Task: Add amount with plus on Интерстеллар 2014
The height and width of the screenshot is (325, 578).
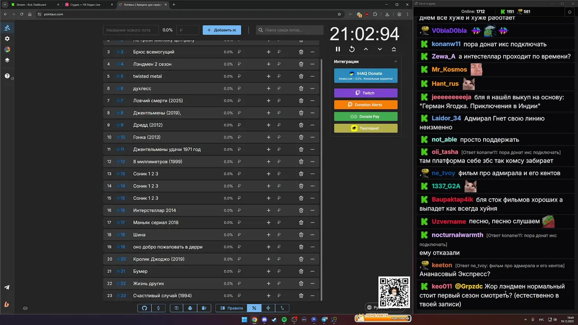Action: pyautogui.click(x=269, y=210)
